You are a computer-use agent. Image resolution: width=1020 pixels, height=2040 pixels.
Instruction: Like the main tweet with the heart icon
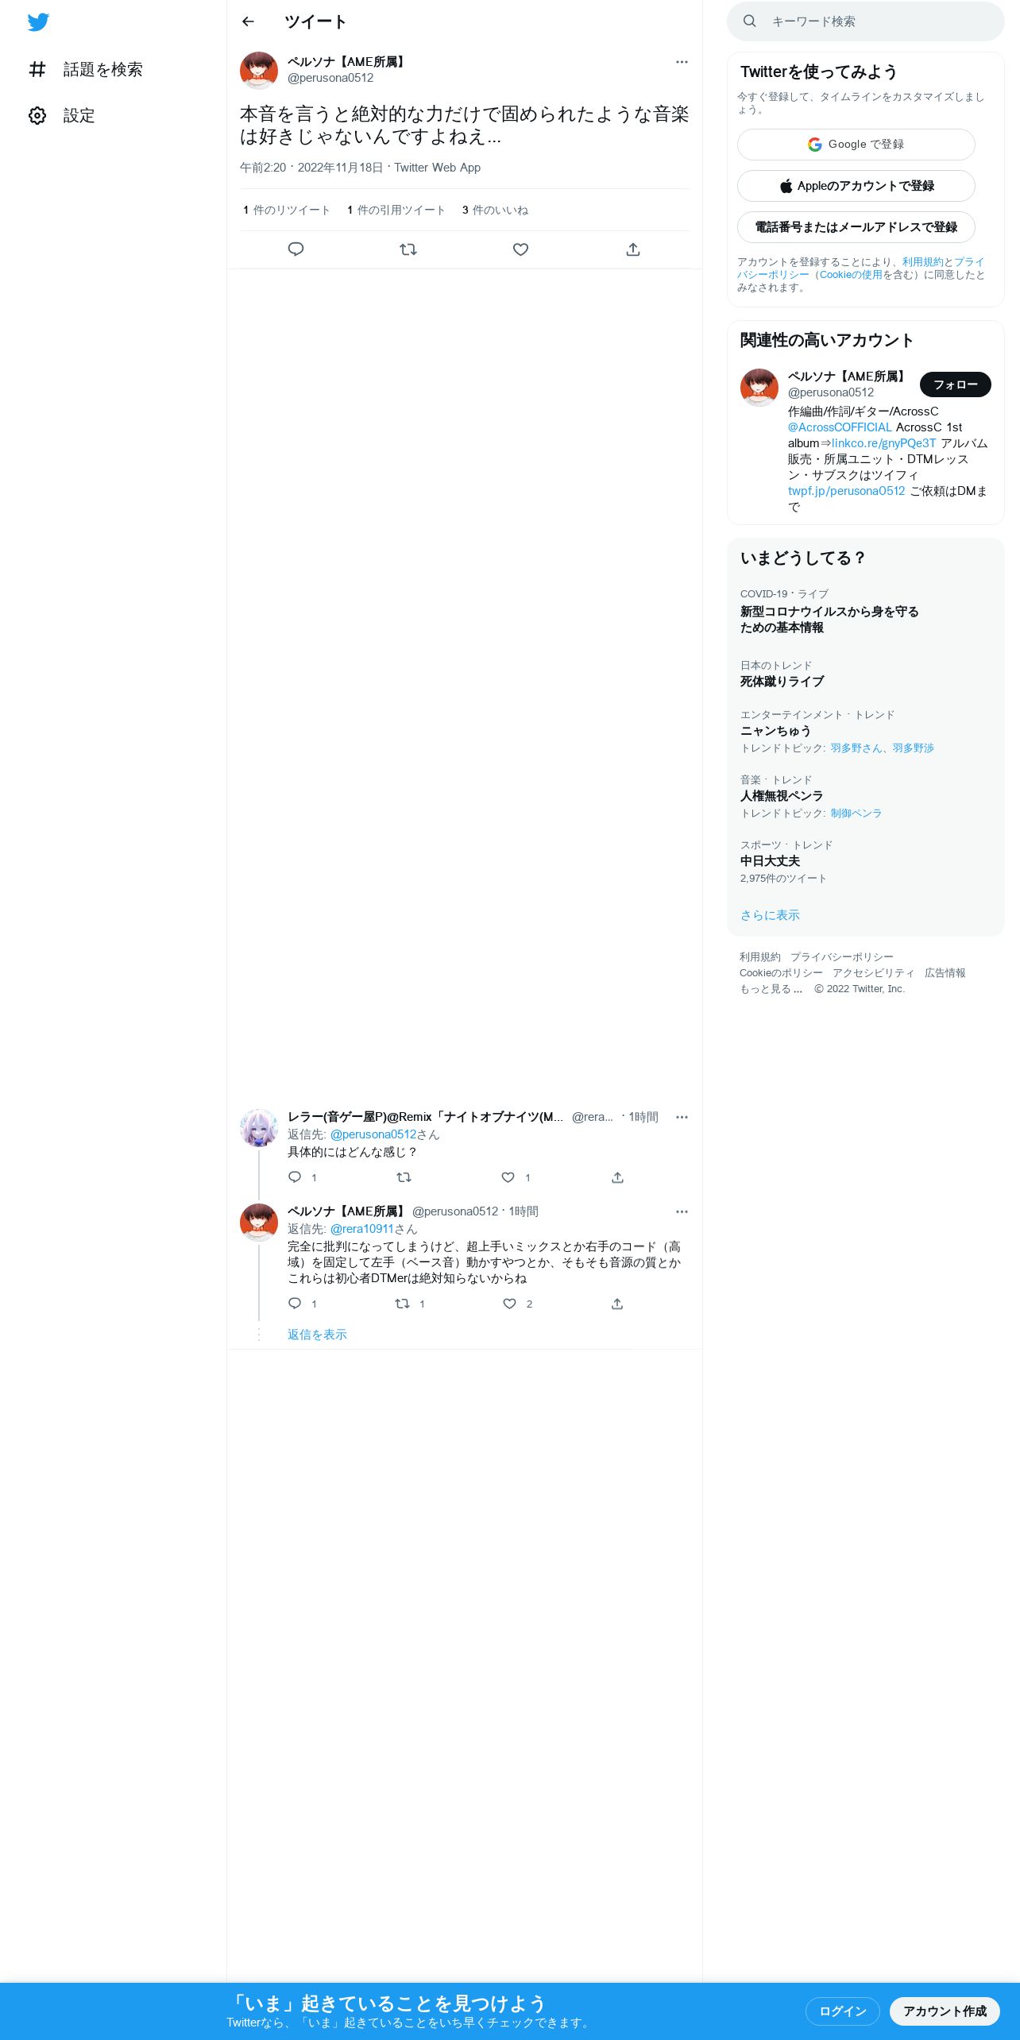coord(520,249)
